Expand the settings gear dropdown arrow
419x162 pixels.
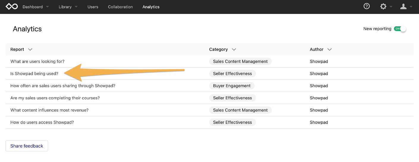pyautogui.click(x=391, y=7)
